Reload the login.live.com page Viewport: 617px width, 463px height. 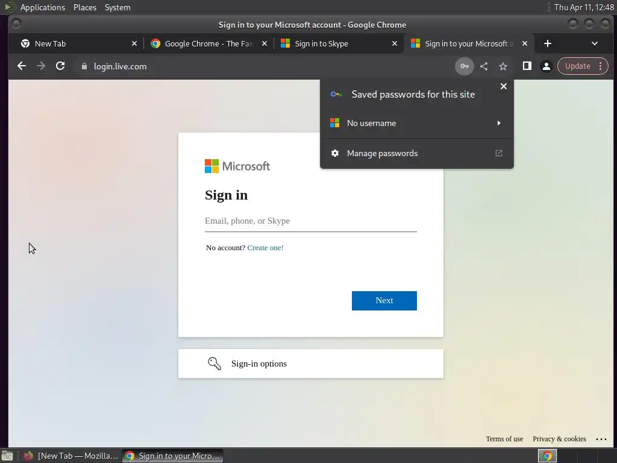60,66
